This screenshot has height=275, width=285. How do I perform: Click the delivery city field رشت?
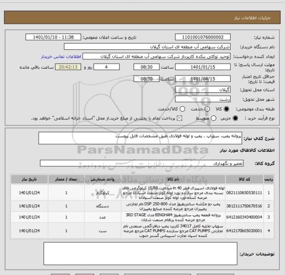pos(203,99)
